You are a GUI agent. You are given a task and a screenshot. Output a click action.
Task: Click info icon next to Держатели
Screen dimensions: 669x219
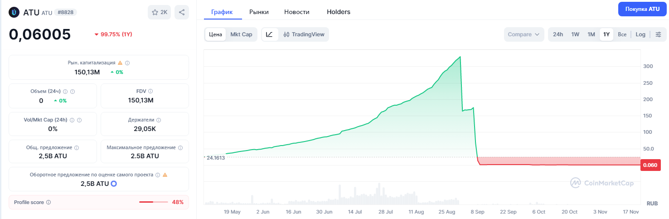coord(159,120)
